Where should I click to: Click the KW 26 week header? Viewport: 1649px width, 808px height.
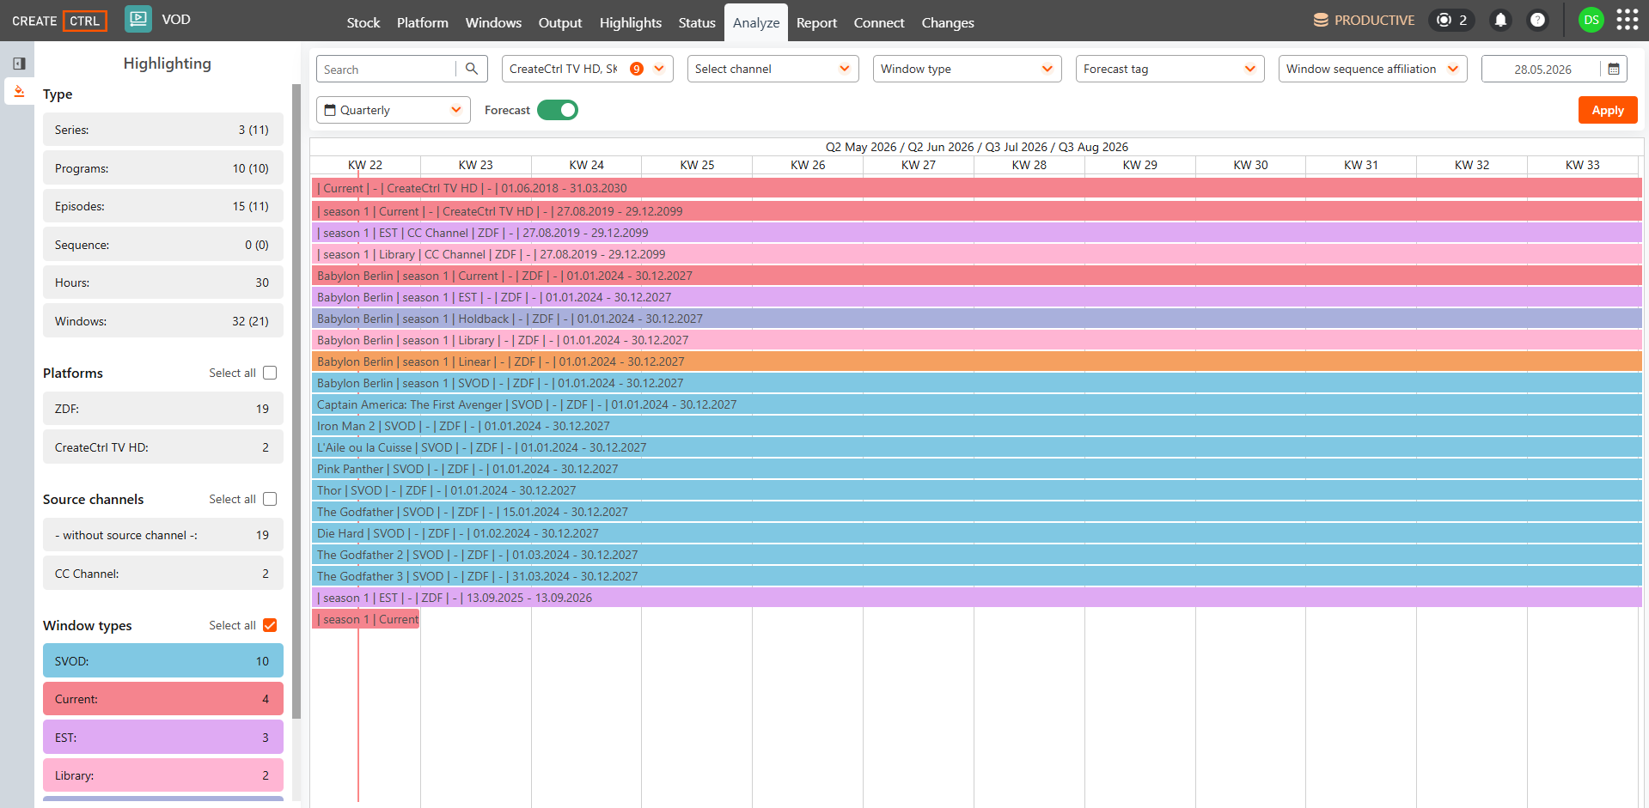pos(808,165)
